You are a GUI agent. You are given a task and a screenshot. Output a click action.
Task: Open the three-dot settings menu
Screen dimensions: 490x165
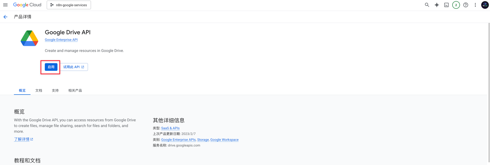[475, 5]
